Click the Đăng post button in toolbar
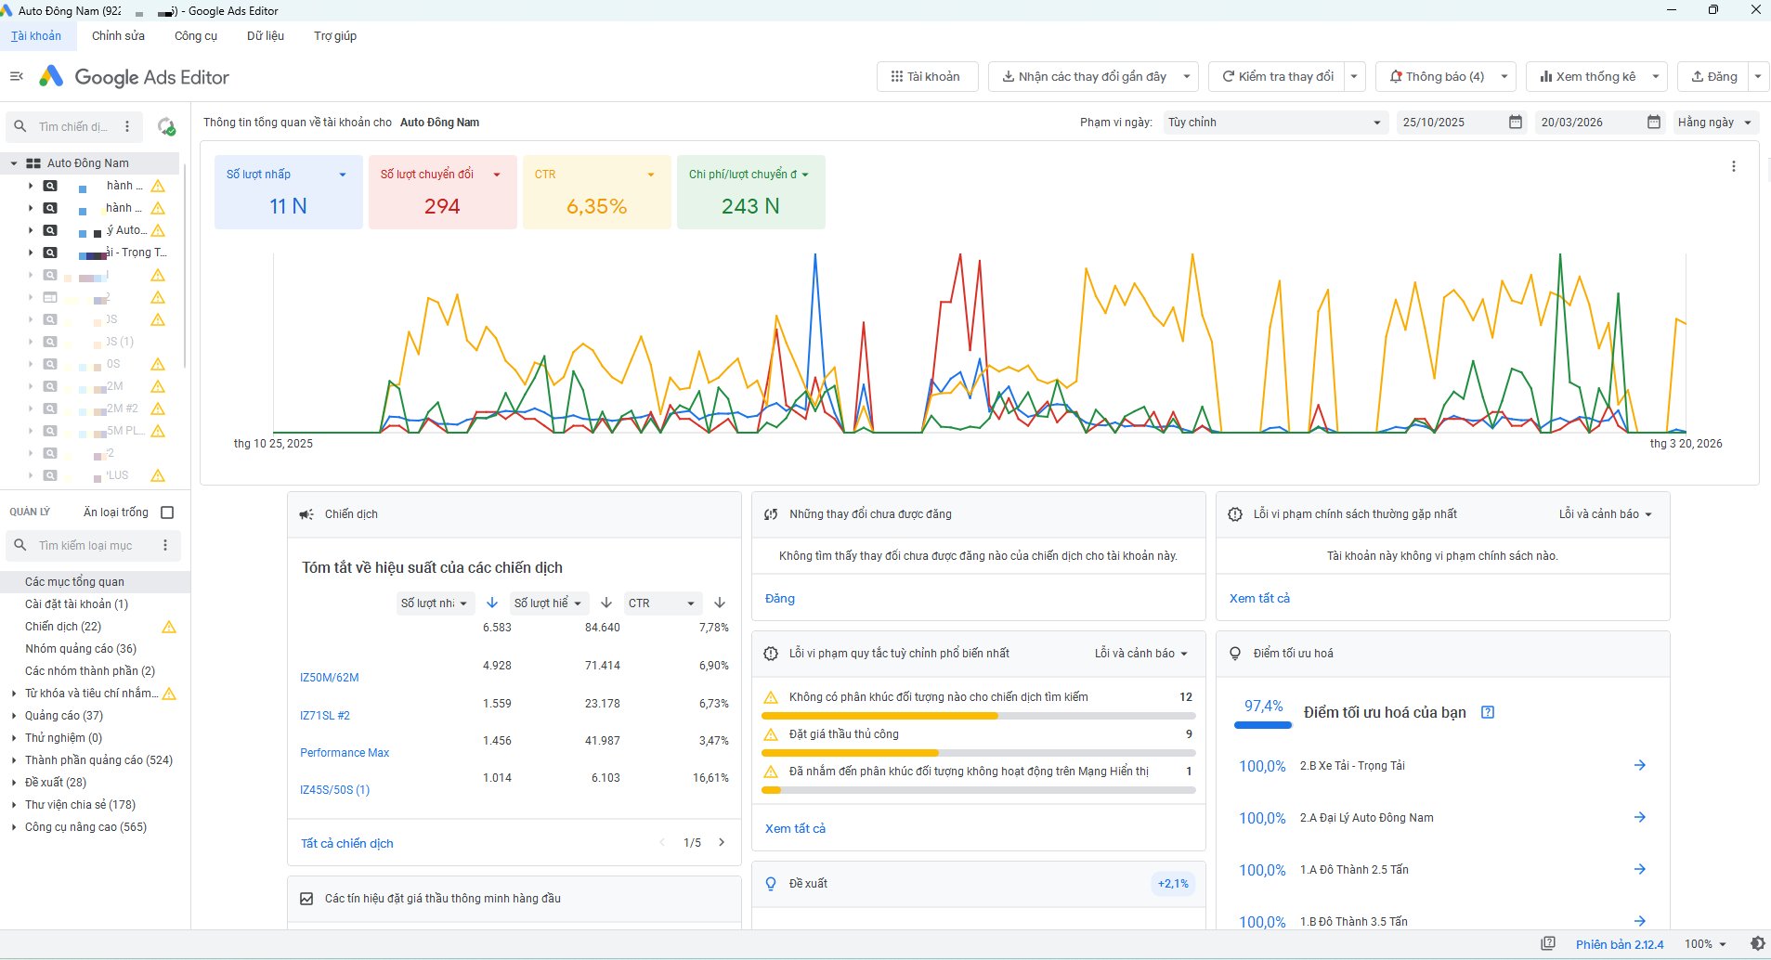 tap(1714, 76)
